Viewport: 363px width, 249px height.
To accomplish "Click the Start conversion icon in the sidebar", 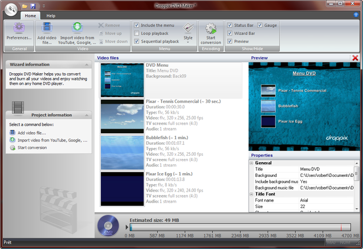I will point(12,147).
